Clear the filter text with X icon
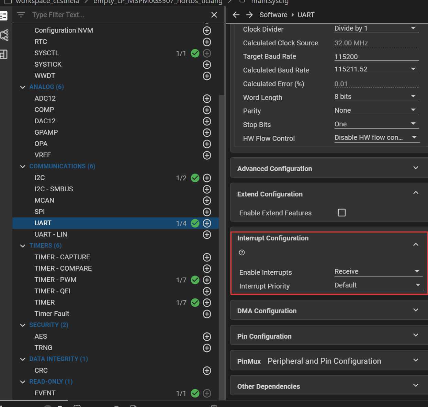This screenshot has height=407, width=428. pyautogui.click(x=214, y=15)
